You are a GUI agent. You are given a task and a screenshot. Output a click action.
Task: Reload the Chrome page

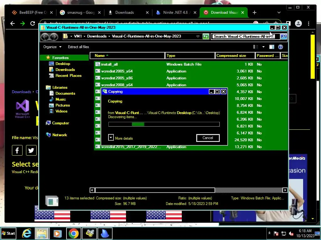[x=33, y=23]
